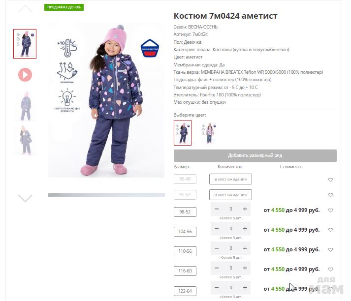Image resolution: width=351 pixels, height=301 pixels.
Task: Select size 98-52
Action: click(x=185, y=212)
